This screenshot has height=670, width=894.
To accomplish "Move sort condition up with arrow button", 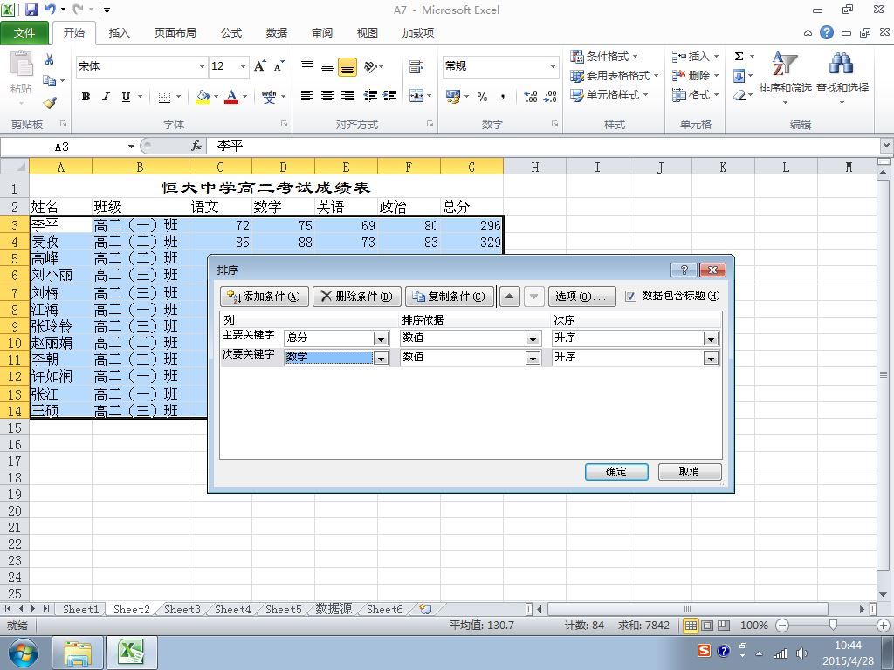I will point(510,297).
